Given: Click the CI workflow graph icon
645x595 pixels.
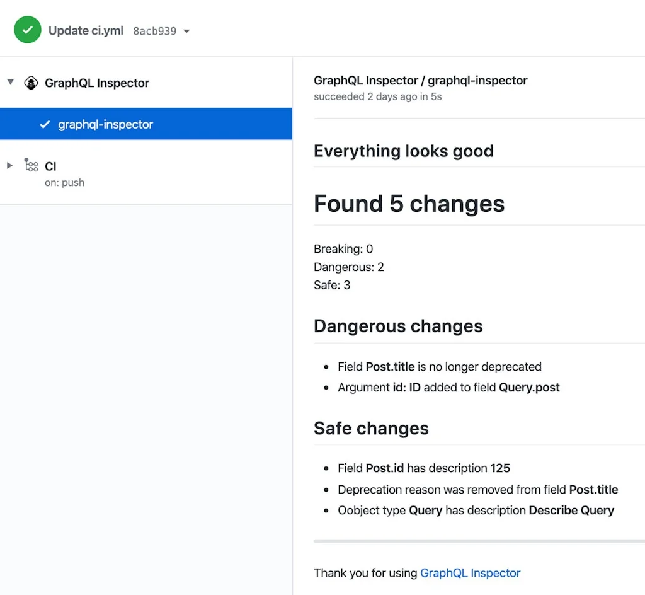Looking at the screenshot, I should coord(31,166).
